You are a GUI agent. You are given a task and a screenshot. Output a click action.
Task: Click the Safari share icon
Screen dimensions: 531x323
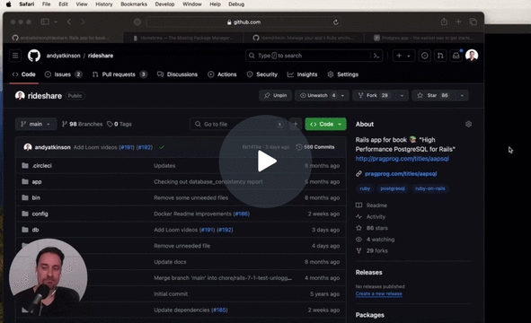tap(444, 22)
